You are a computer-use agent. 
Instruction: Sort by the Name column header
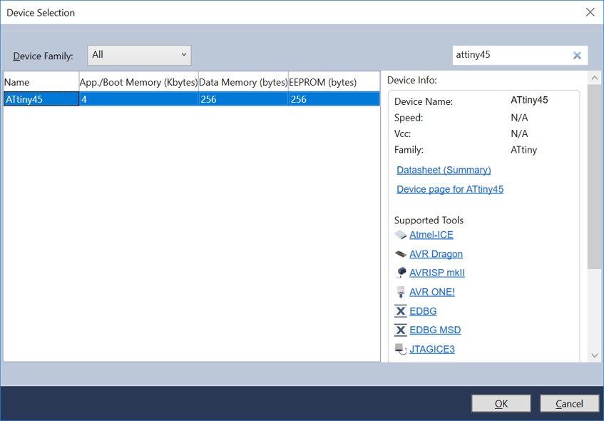pos(41,82)
